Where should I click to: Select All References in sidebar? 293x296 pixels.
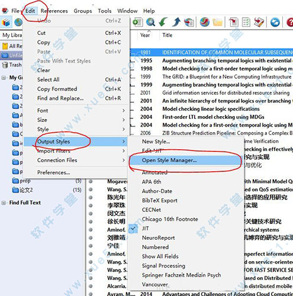12,46
